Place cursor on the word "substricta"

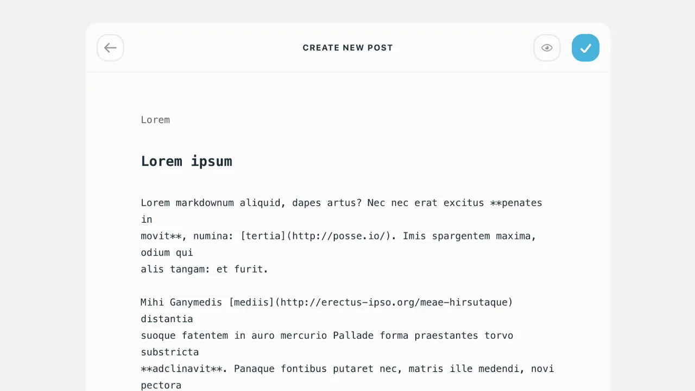click(x=169, y=352)
